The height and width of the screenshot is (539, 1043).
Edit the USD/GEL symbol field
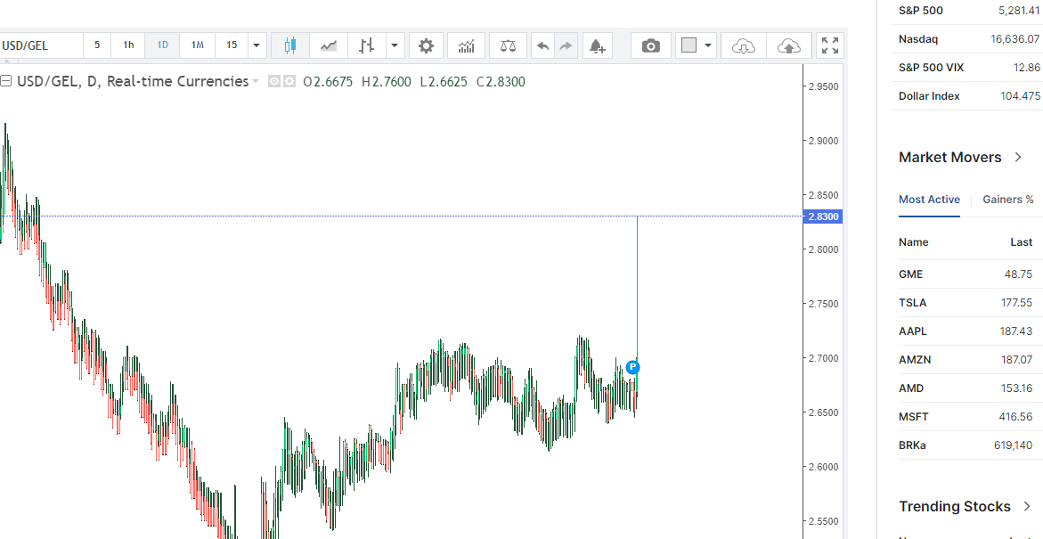click(x=41, y=45)
